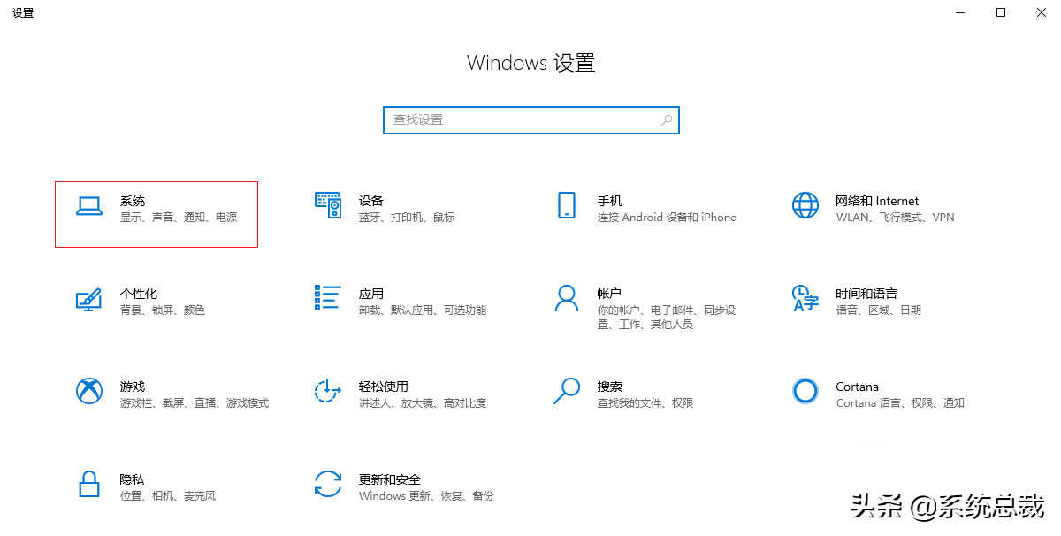Click the 设备 keyboard and speaker icon
Image resolution: width=1061 pixels, height=536 pixels.
tap(328, 205)
